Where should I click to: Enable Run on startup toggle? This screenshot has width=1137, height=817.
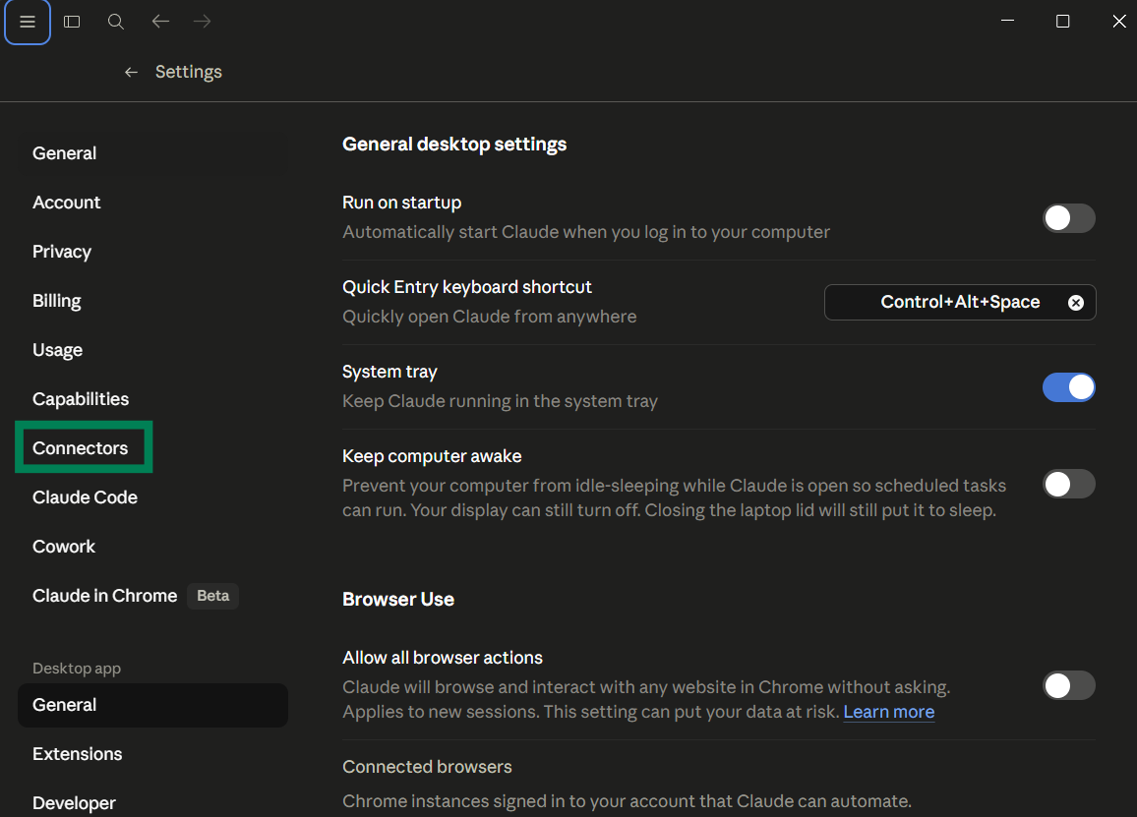[1069, 218]
